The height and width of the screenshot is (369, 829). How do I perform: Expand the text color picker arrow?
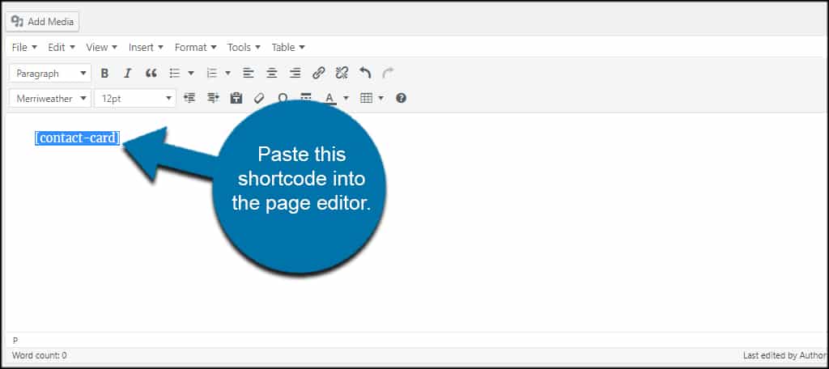(x=346, y=99)
